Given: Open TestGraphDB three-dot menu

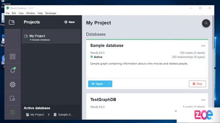Looking at the screenshot, I should [x=203, y=100].
